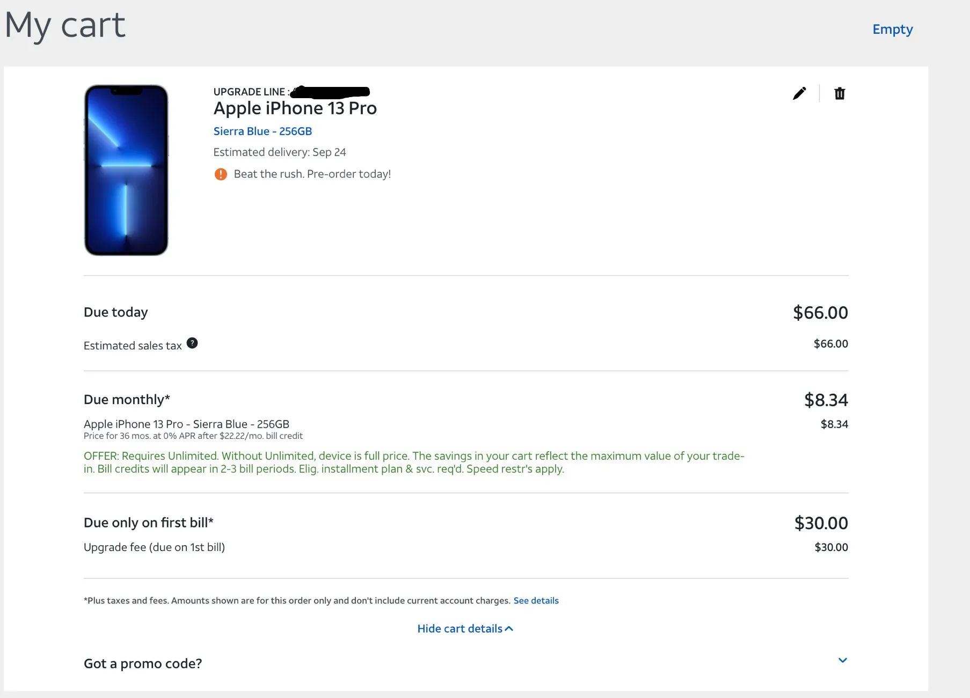Image resolution: width=970 pixels, height=698 pixels.
Task: Click the orange pre-order alert icon
Action: [x=221, y=174]
